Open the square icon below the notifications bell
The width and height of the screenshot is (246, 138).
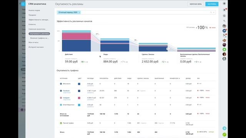click(224, 16)
